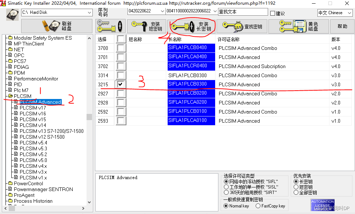Click Install short key (安装短密钥) button
The height and width of the screenshot is (214, 355).
(x=147, y=26)
